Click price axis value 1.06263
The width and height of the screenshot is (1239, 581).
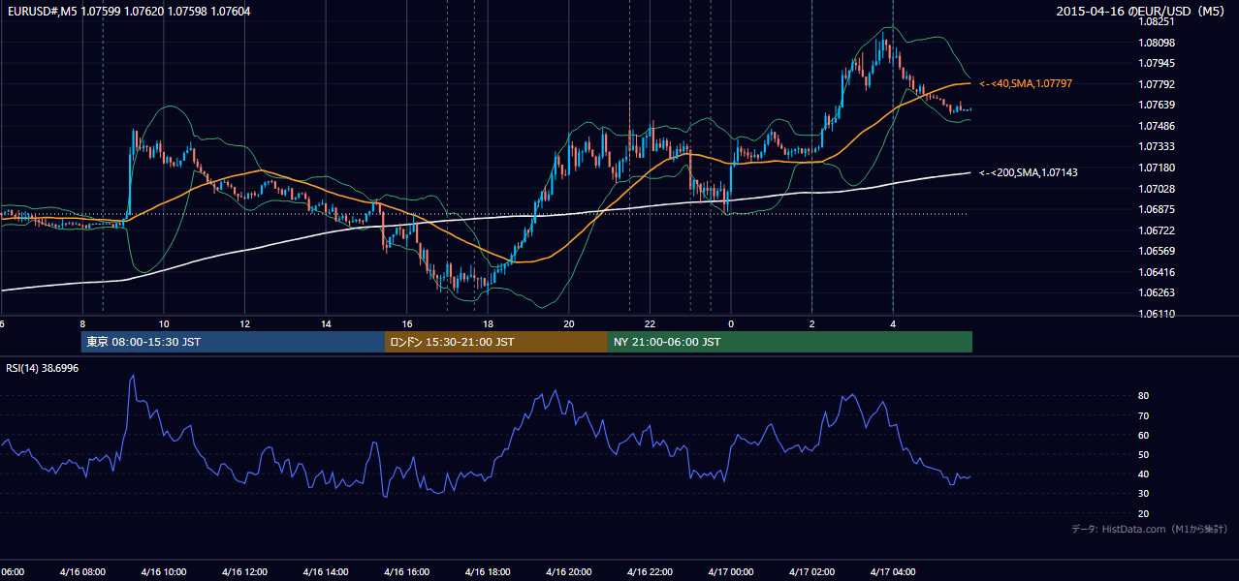[1158, 293]
